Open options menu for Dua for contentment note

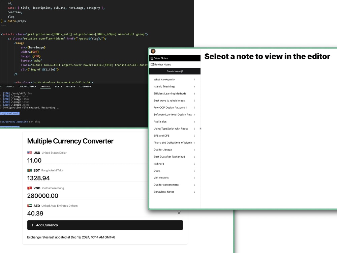coord(194,185)
